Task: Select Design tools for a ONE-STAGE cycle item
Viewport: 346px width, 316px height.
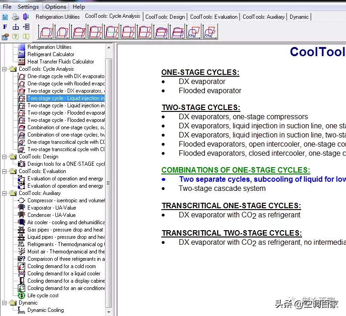Action: (66, 164)
